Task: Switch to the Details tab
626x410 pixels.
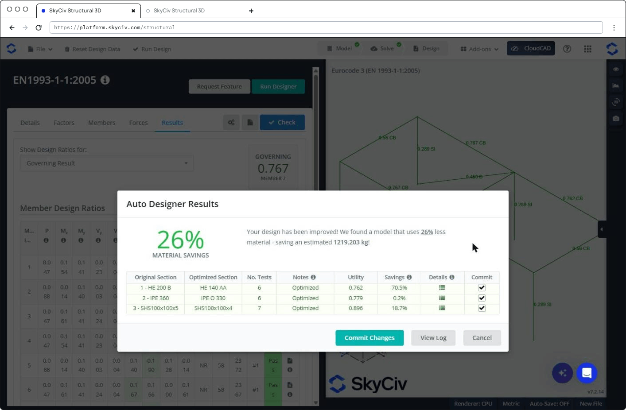Action: (x=30, y=123)
